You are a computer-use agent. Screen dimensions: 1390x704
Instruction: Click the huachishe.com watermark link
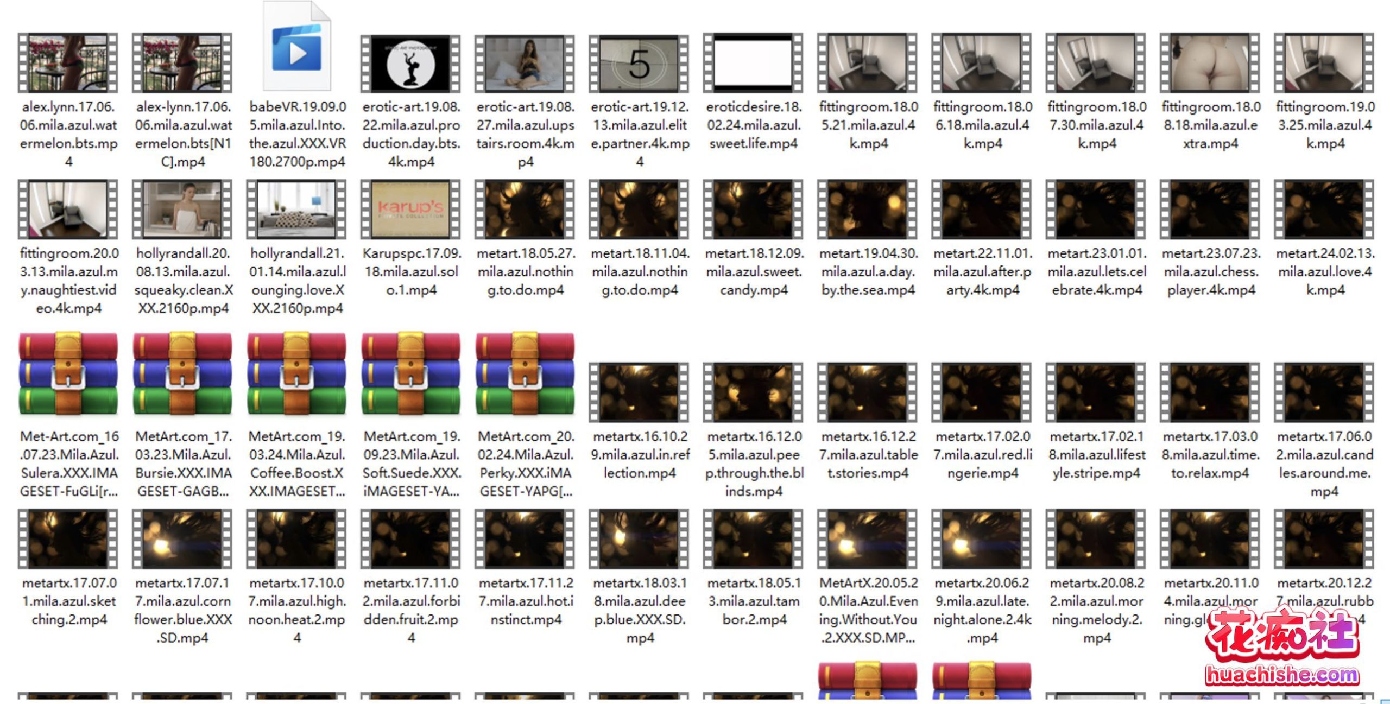[1281, 675]
